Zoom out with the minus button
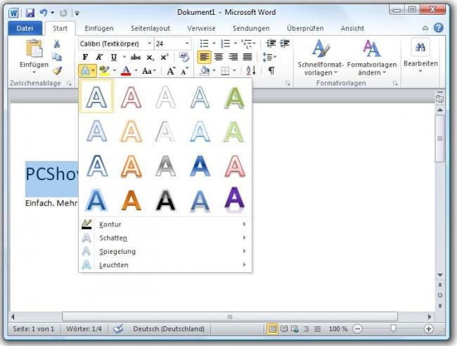Screen dimensions: 457x346 click(357, 329)
